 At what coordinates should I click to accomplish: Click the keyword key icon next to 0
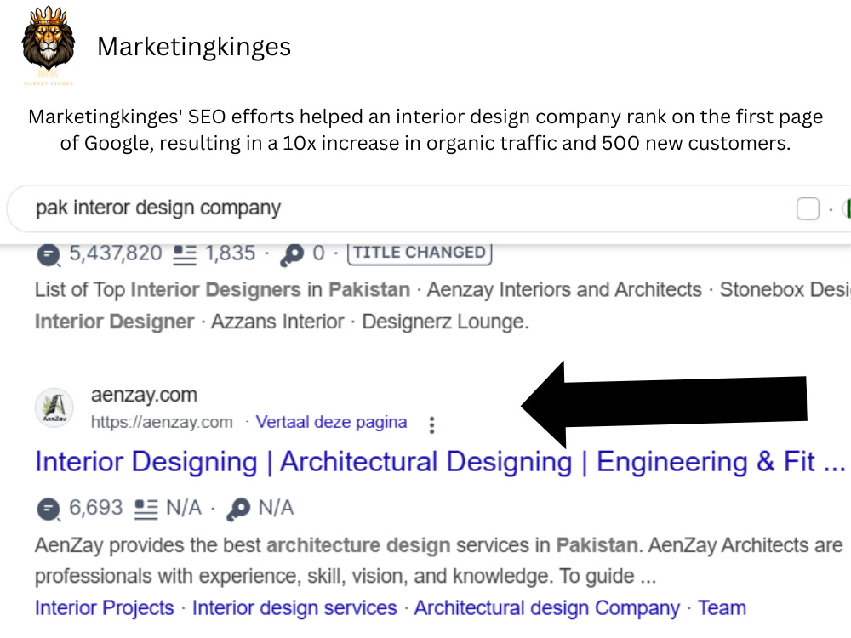click(292, 255)
